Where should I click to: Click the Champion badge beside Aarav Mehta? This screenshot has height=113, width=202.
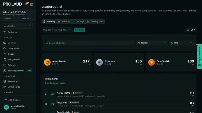[77, 93]
